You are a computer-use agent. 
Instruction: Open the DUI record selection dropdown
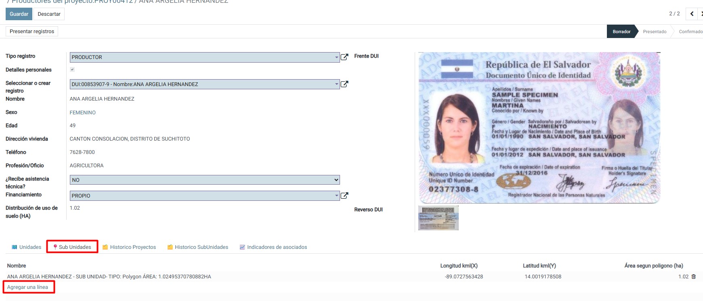[336, 84]
